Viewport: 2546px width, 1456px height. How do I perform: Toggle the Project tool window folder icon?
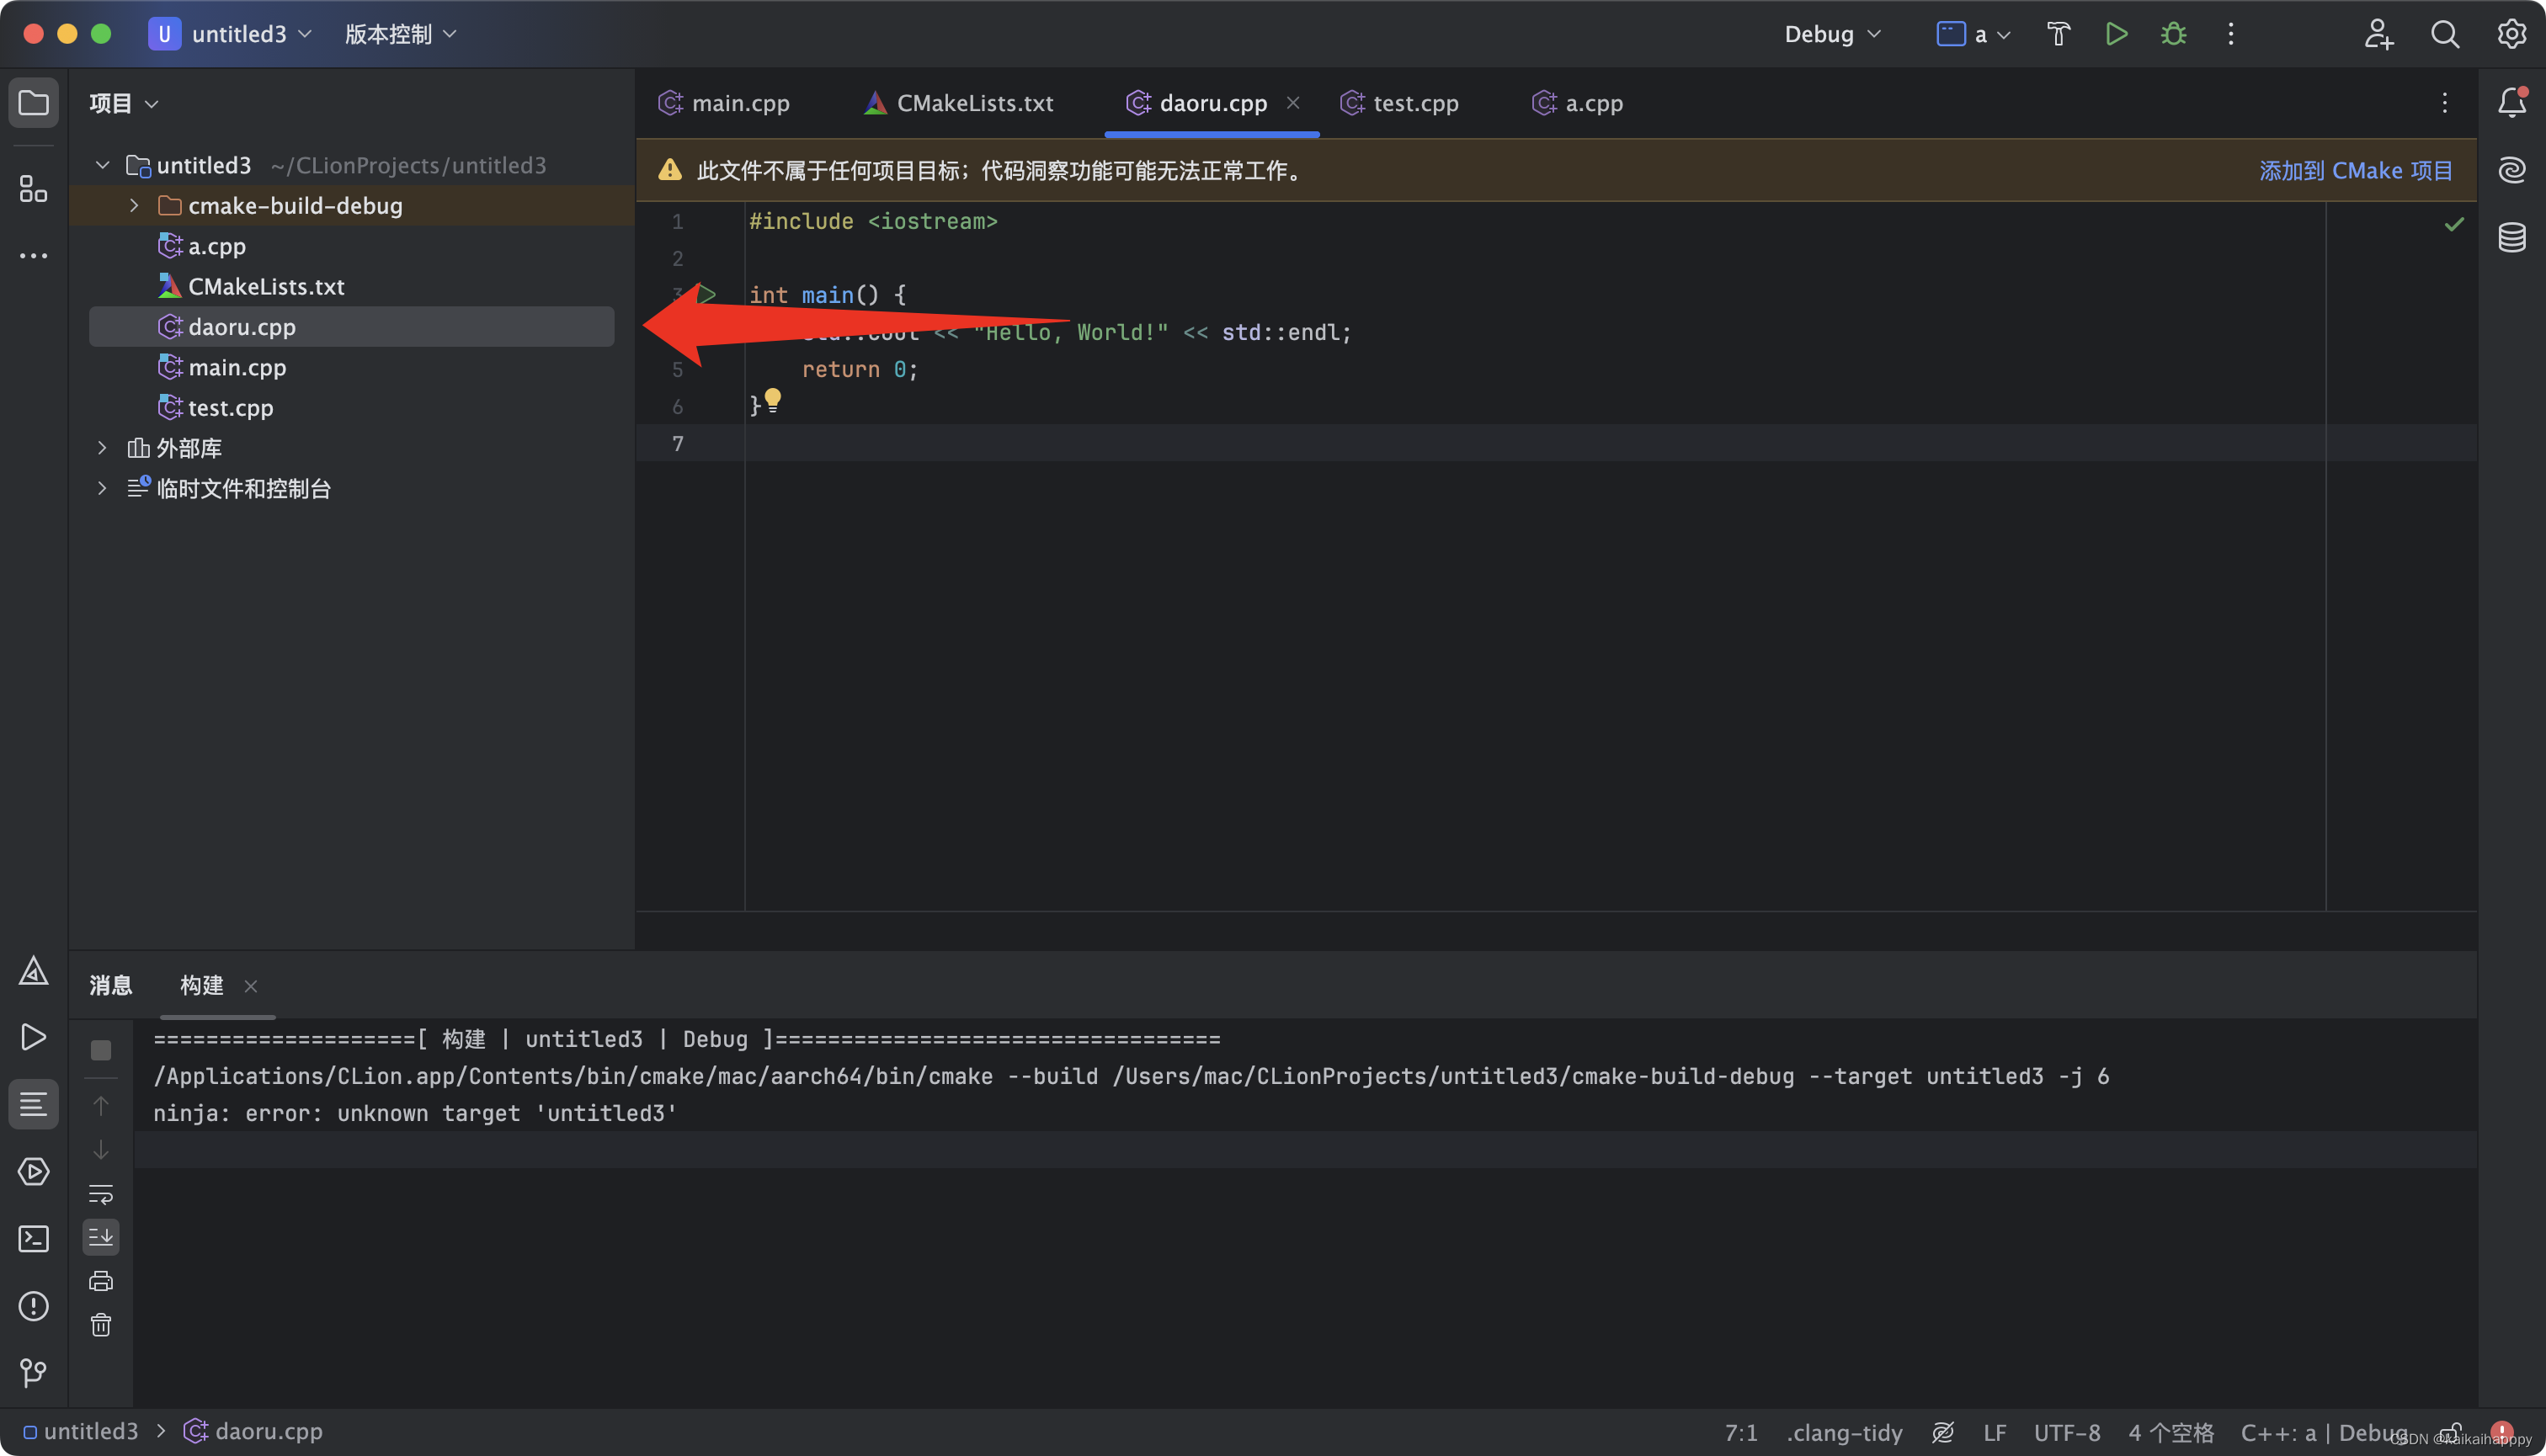click(x=33, y=103)
